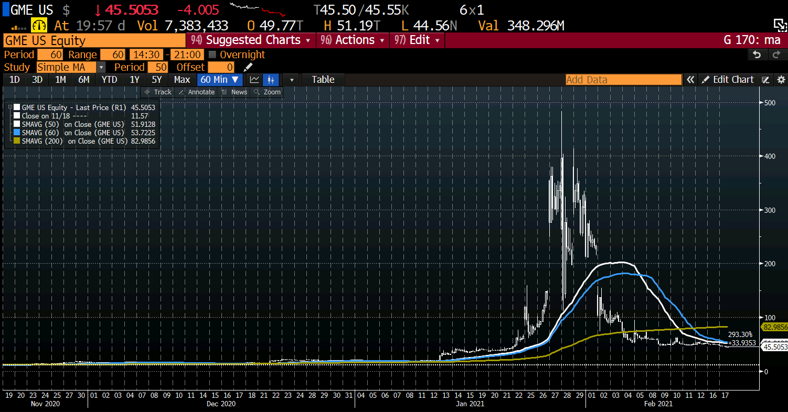Click the Close on 11/18 swatch
Image resolution: width=788 pixels, height=412 pixels.
coord(17,116)
